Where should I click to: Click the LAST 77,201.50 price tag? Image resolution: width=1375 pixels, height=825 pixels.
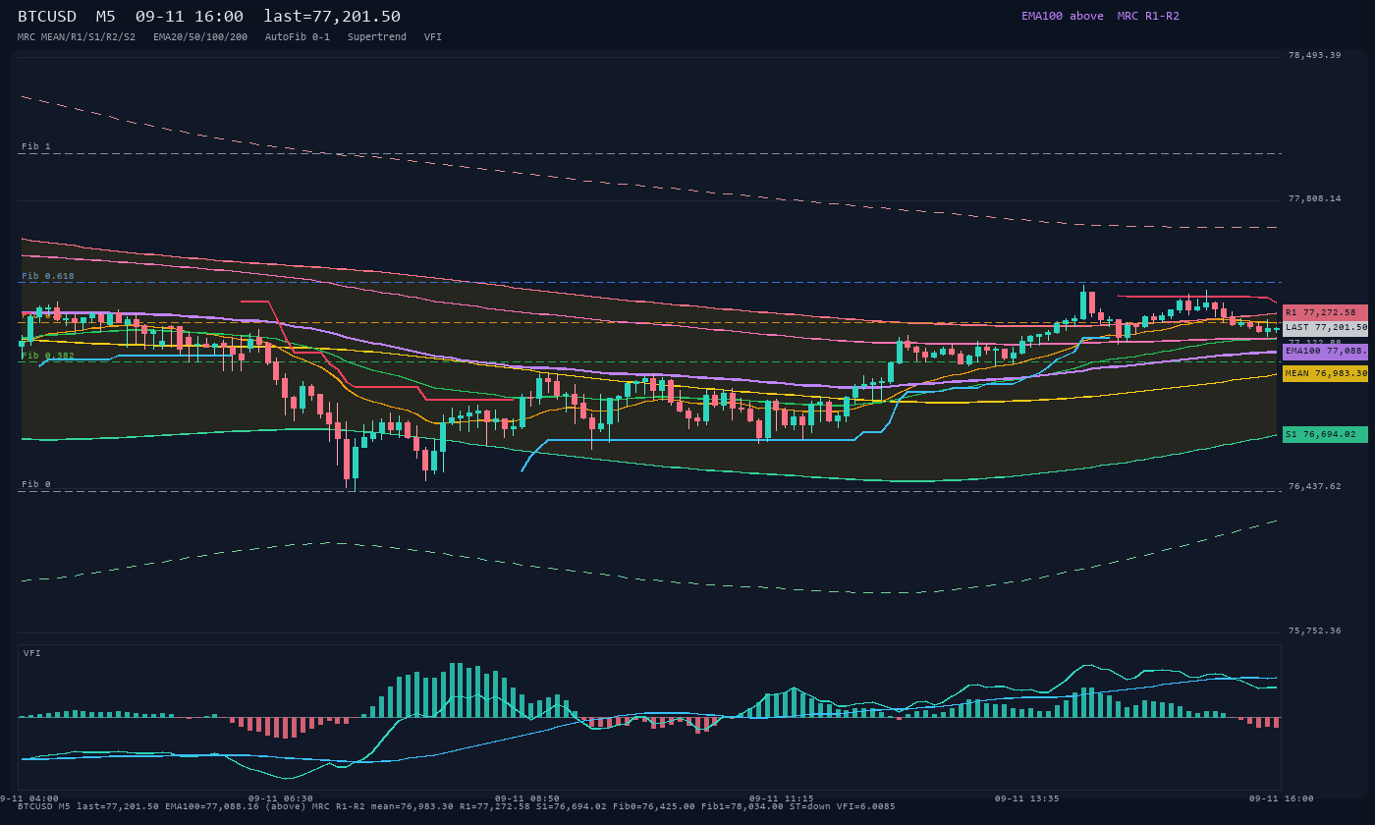coord(1325,328)
